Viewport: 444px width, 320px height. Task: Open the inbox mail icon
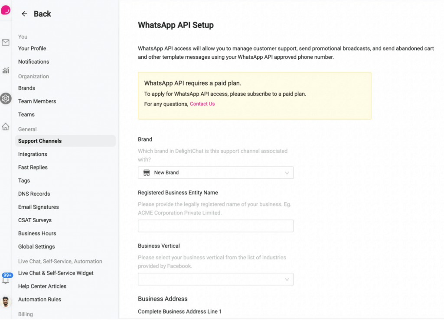coord(6,43)
